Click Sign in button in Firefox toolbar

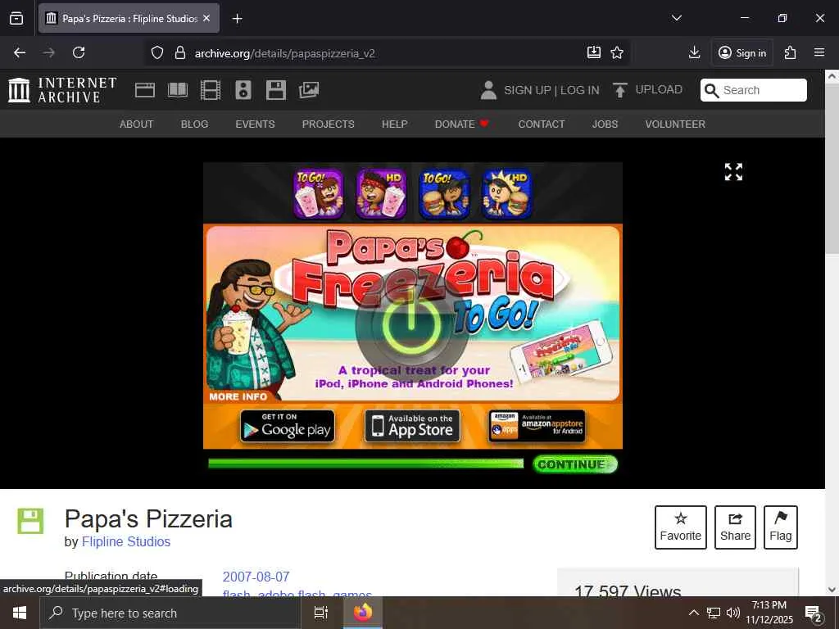pyautogui.click(x=741, y=52)
